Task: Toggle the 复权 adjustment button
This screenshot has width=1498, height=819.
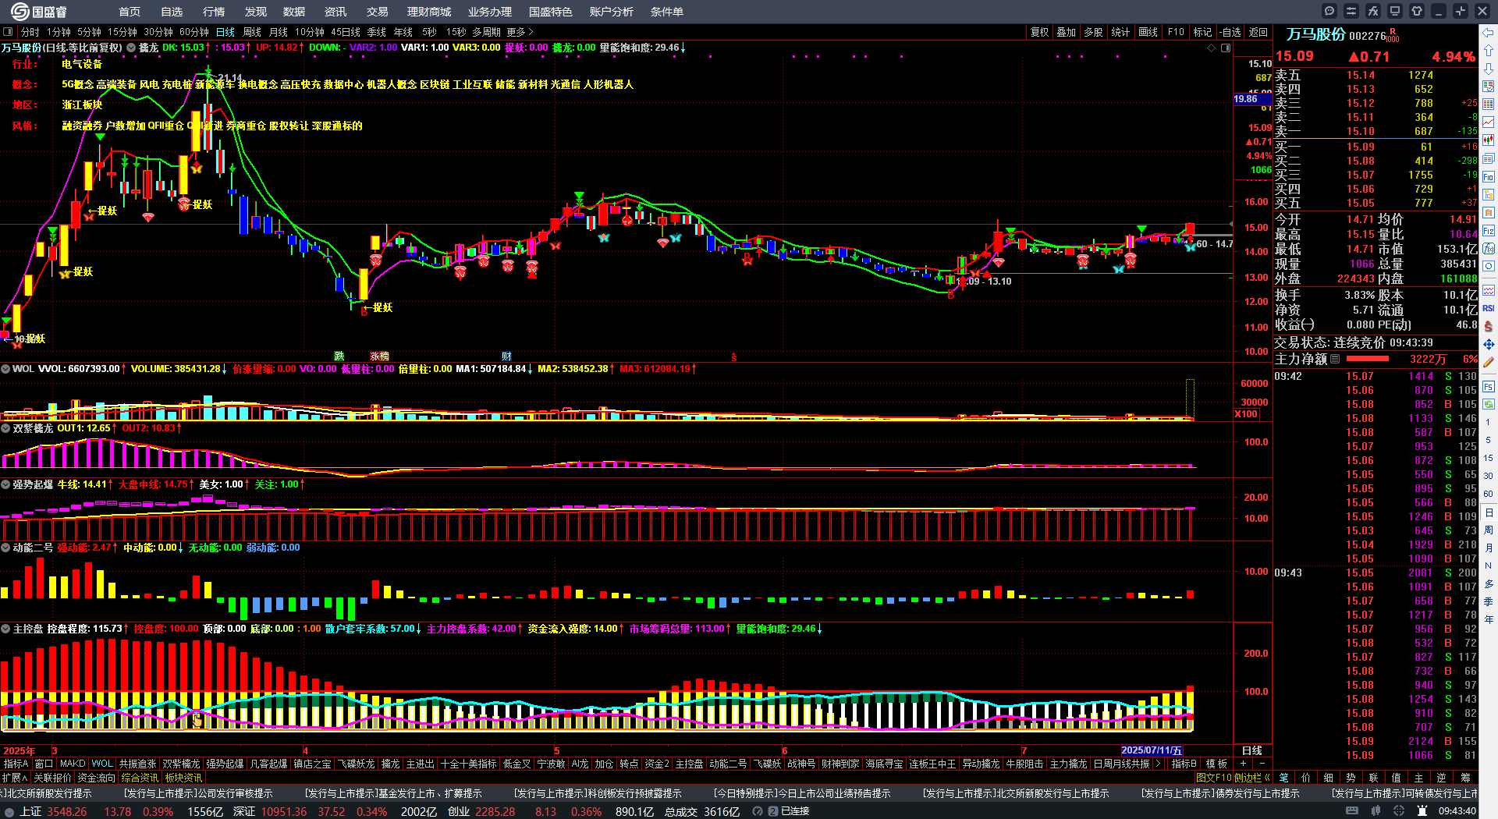Action: [x=1040, y=32]
